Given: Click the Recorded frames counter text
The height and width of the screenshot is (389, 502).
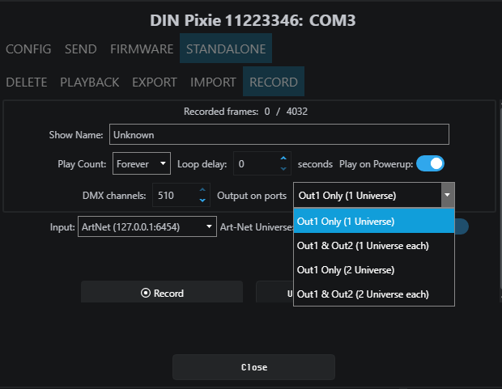Looking at the screenshot, I should (x=245, y=112).
